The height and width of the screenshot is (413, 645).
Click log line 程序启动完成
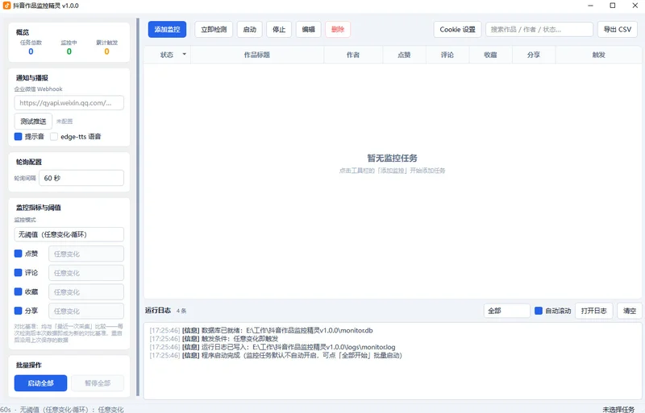(x=276, y=355)
